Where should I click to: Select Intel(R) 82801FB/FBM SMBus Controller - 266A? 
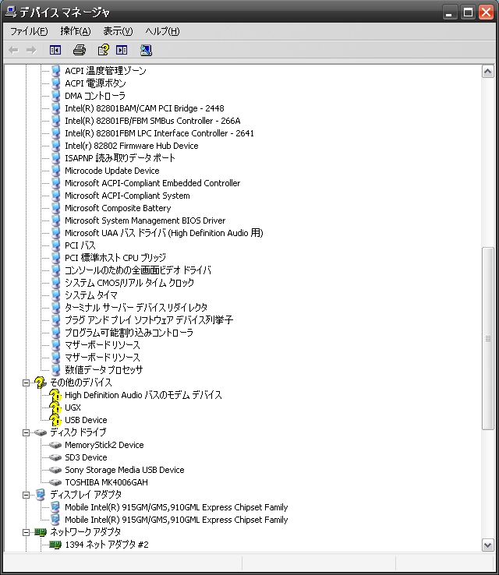(153, 121)
